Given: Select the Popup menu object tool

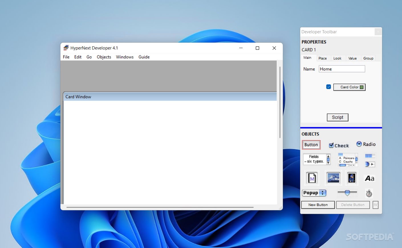Looking at the screenshot, I should [x=314, y=193].
